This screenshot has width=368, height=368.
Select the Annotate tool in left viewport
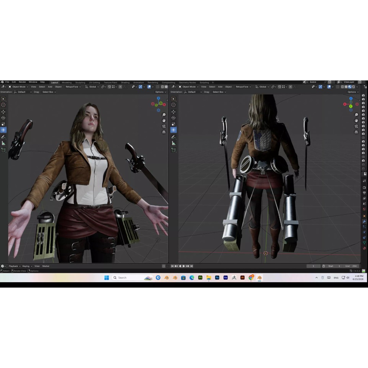[3, 137]
